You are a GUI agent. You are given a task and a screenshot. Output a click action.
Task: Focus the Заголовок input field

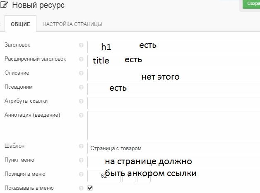pyautogui.click(x=173, y=47)
